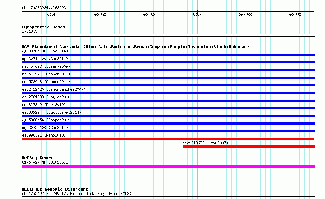Open the C17orf97|NM_001013672 gene label
The height and width of the screenshot is (199, 325).
point(45,163)
